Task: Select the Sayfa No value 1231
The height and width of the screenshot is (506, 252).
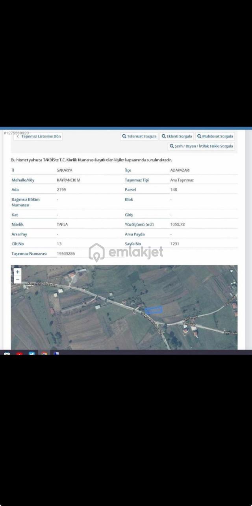Action: (174, 244)
